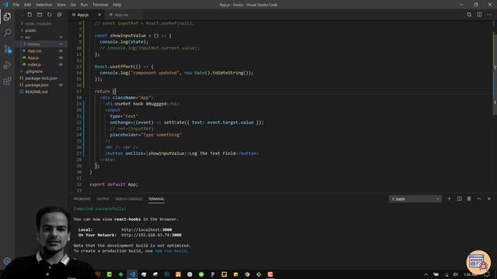This screenshot has height=279, width=497.
Task: Open App.css in the file tree
Action: [x=41, y=51]
